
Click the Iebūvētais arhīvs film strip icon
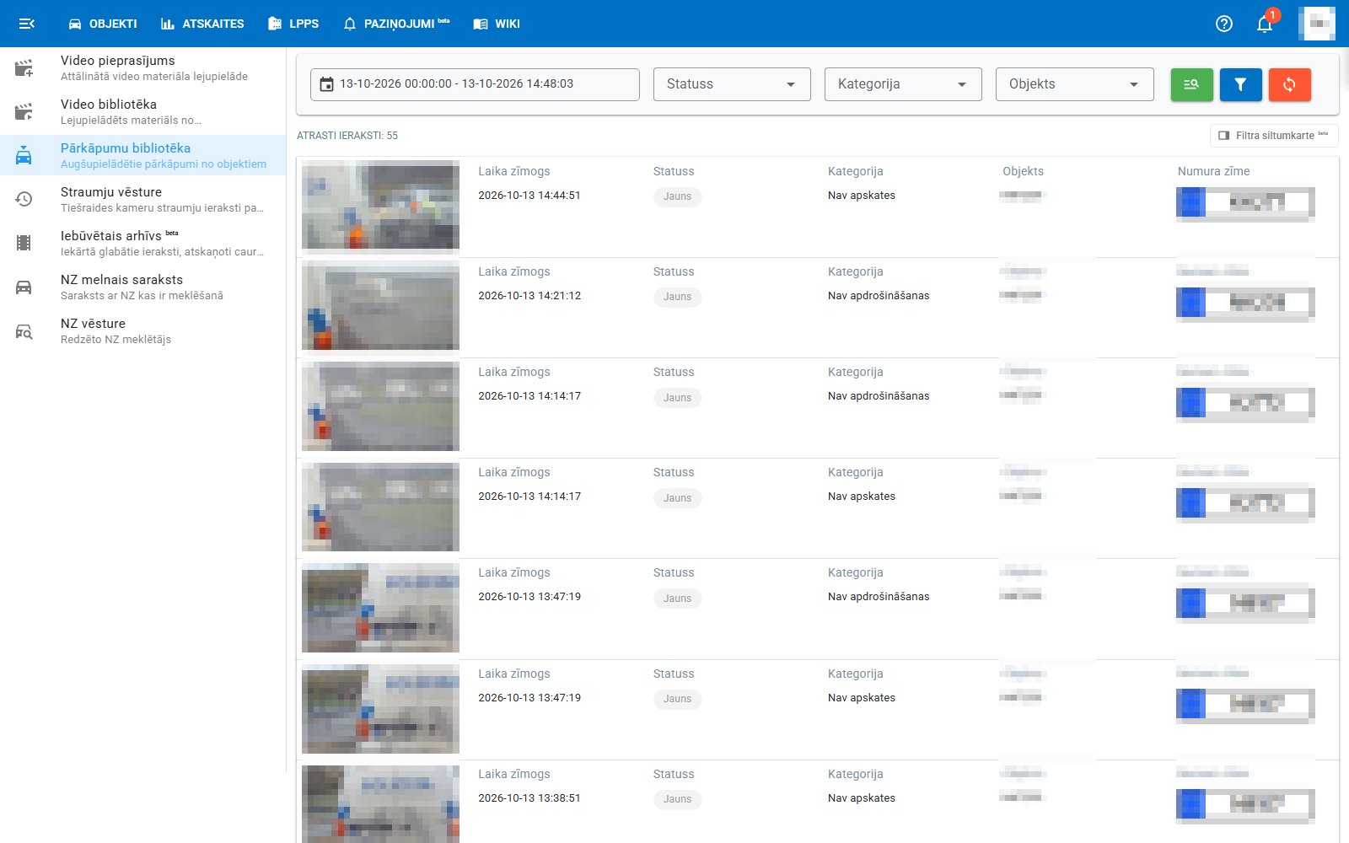click(x=24, y=244)
